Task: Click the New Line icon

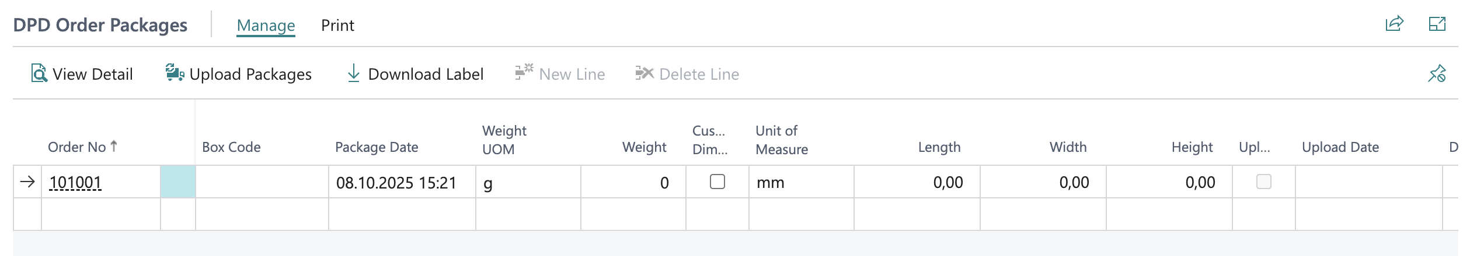Action: (524, 73)
